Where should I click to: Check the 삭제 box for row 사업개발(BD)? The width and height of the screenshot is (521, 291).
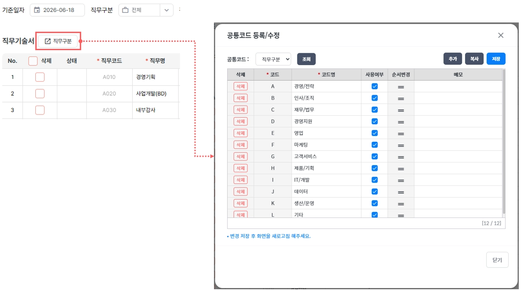click(x=40, y=93)
